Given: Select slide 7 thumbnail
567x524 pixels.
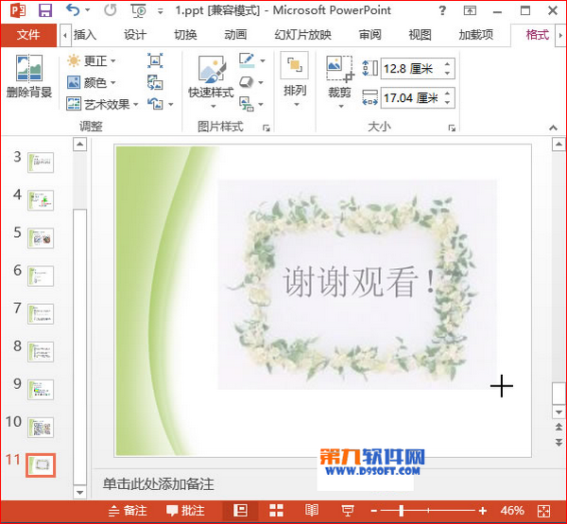Looking at the screenshot, I should pyautogui.click(x=41, y=313).
